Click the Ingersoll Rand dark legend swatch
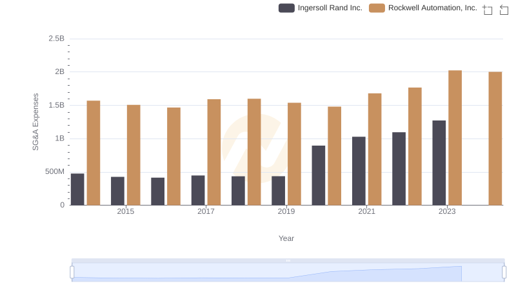The width and height of the screenshot is (516, 297). tap(286, 8)
